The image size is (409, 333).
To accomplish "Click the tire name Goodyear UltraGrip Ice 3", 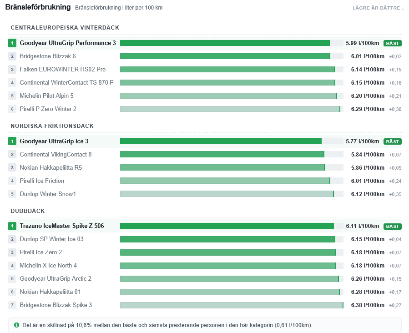I will [x=54, y=141].
